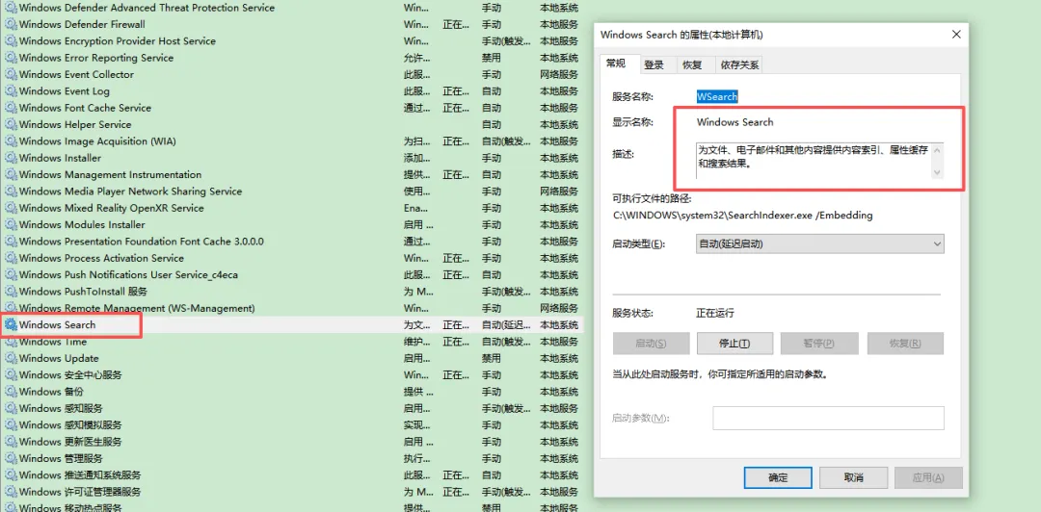
Task: Click 正在运行 status text in the dialog
Action: [715, 313]
